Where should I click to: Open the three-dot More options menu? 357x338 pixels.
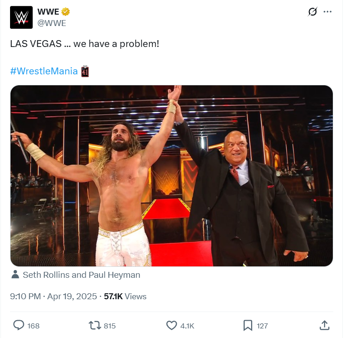[327, 12]
